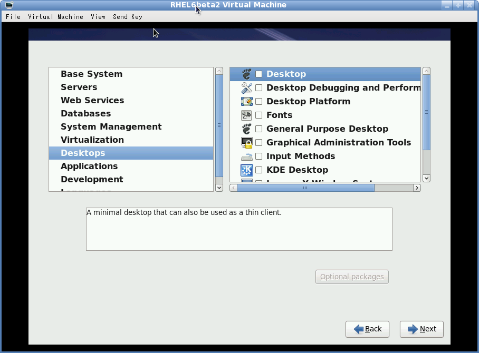Viewport: 479px width, 353px height.
Task: Click the virtual machine monitor icon in title bar
Action: tap(9, 5)
